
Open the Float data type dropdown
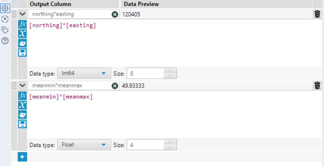tap(84, 145)
